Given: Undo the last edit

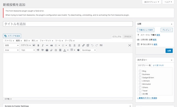Looking at the screenshot, I should (92, 45).
